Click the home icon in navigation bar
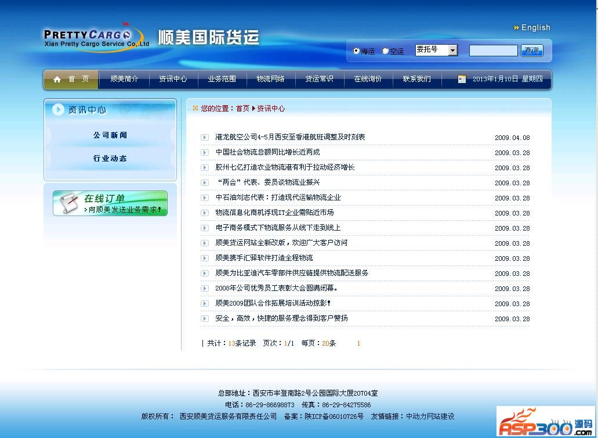Screen dimensions: 598x438 tap(57, 80)
